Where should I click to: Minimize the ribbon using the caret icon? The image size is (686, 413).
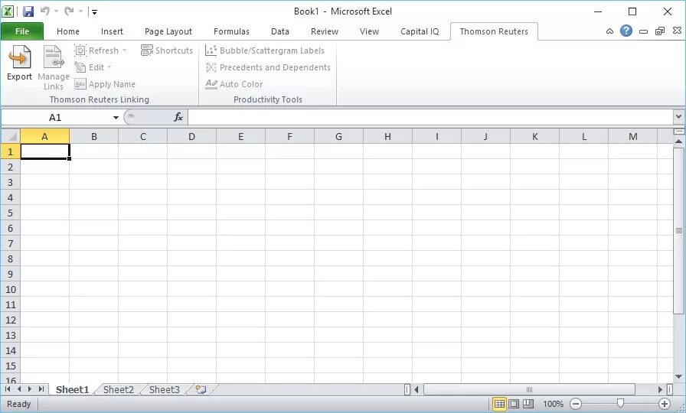click(x=609, y=31)
